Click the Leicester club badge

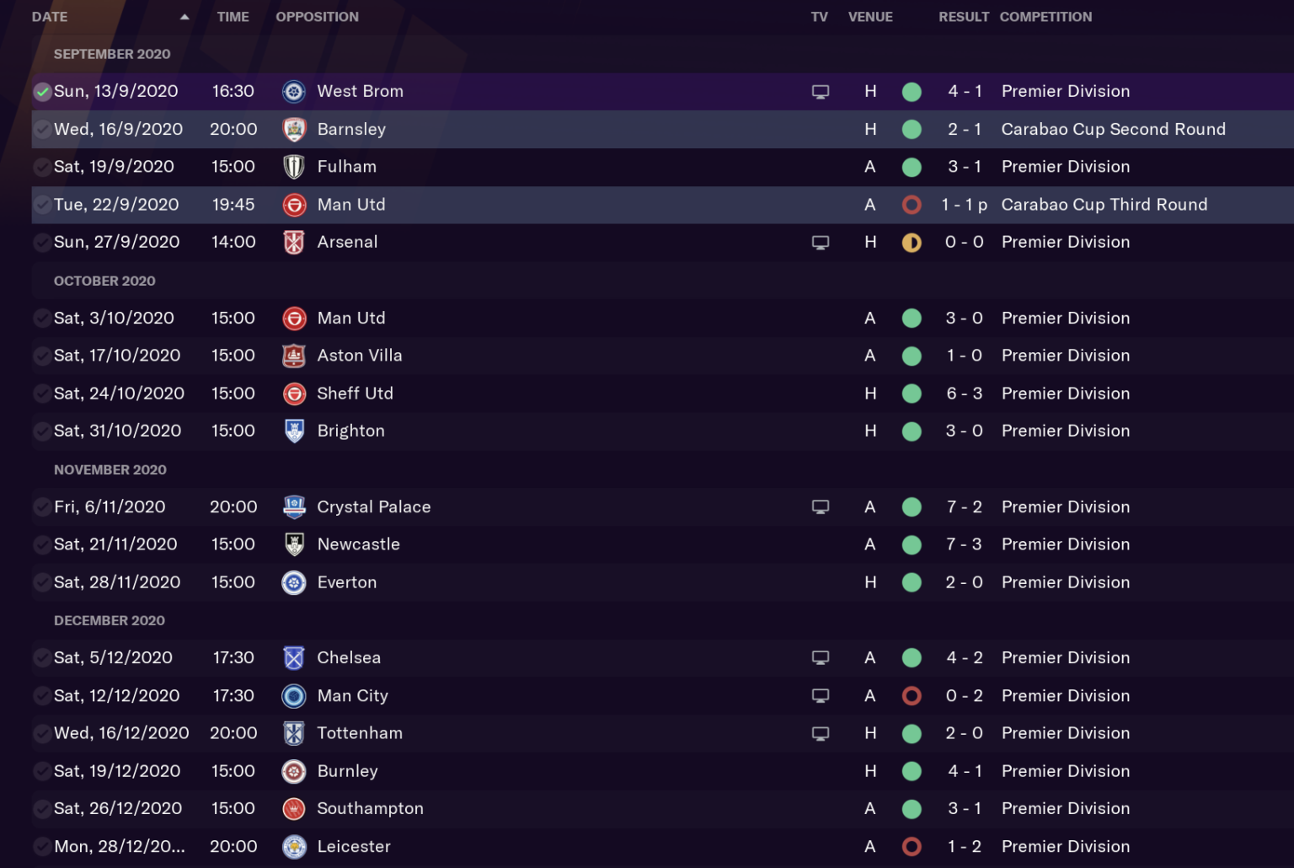(293, 846)
